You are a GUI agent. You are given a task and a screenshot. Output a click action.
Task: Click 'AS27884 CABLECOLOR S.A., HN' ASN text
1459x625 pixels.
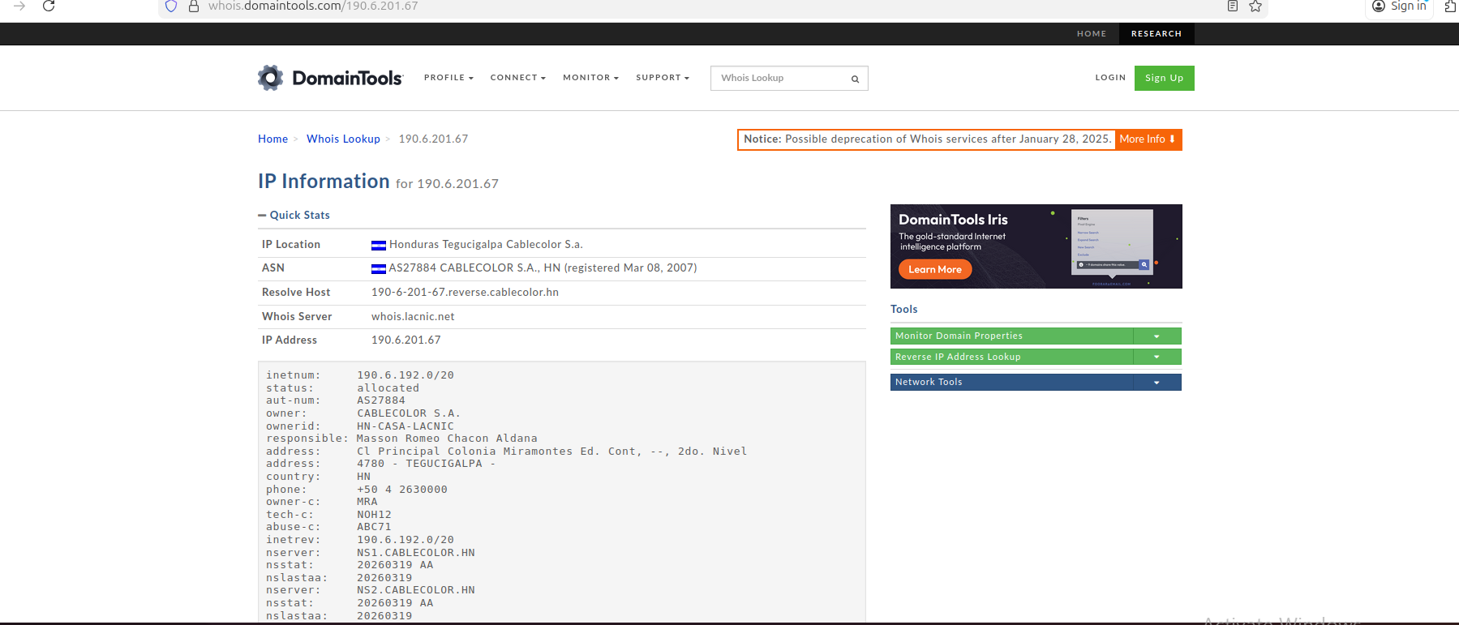pyautogui.click(x=474, y=268)
